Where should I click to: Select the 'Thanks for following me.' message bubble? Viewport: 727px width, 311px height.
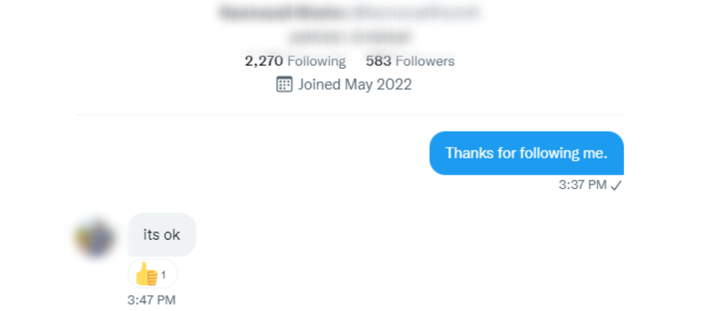527,153
